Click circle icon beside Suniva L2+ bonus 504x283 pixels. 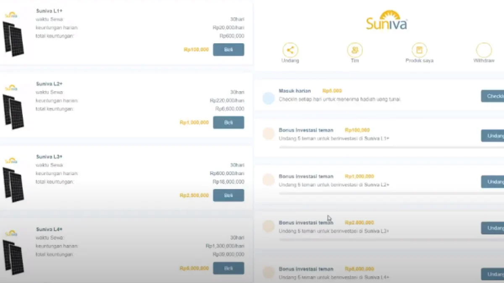(x=268, y=180)
